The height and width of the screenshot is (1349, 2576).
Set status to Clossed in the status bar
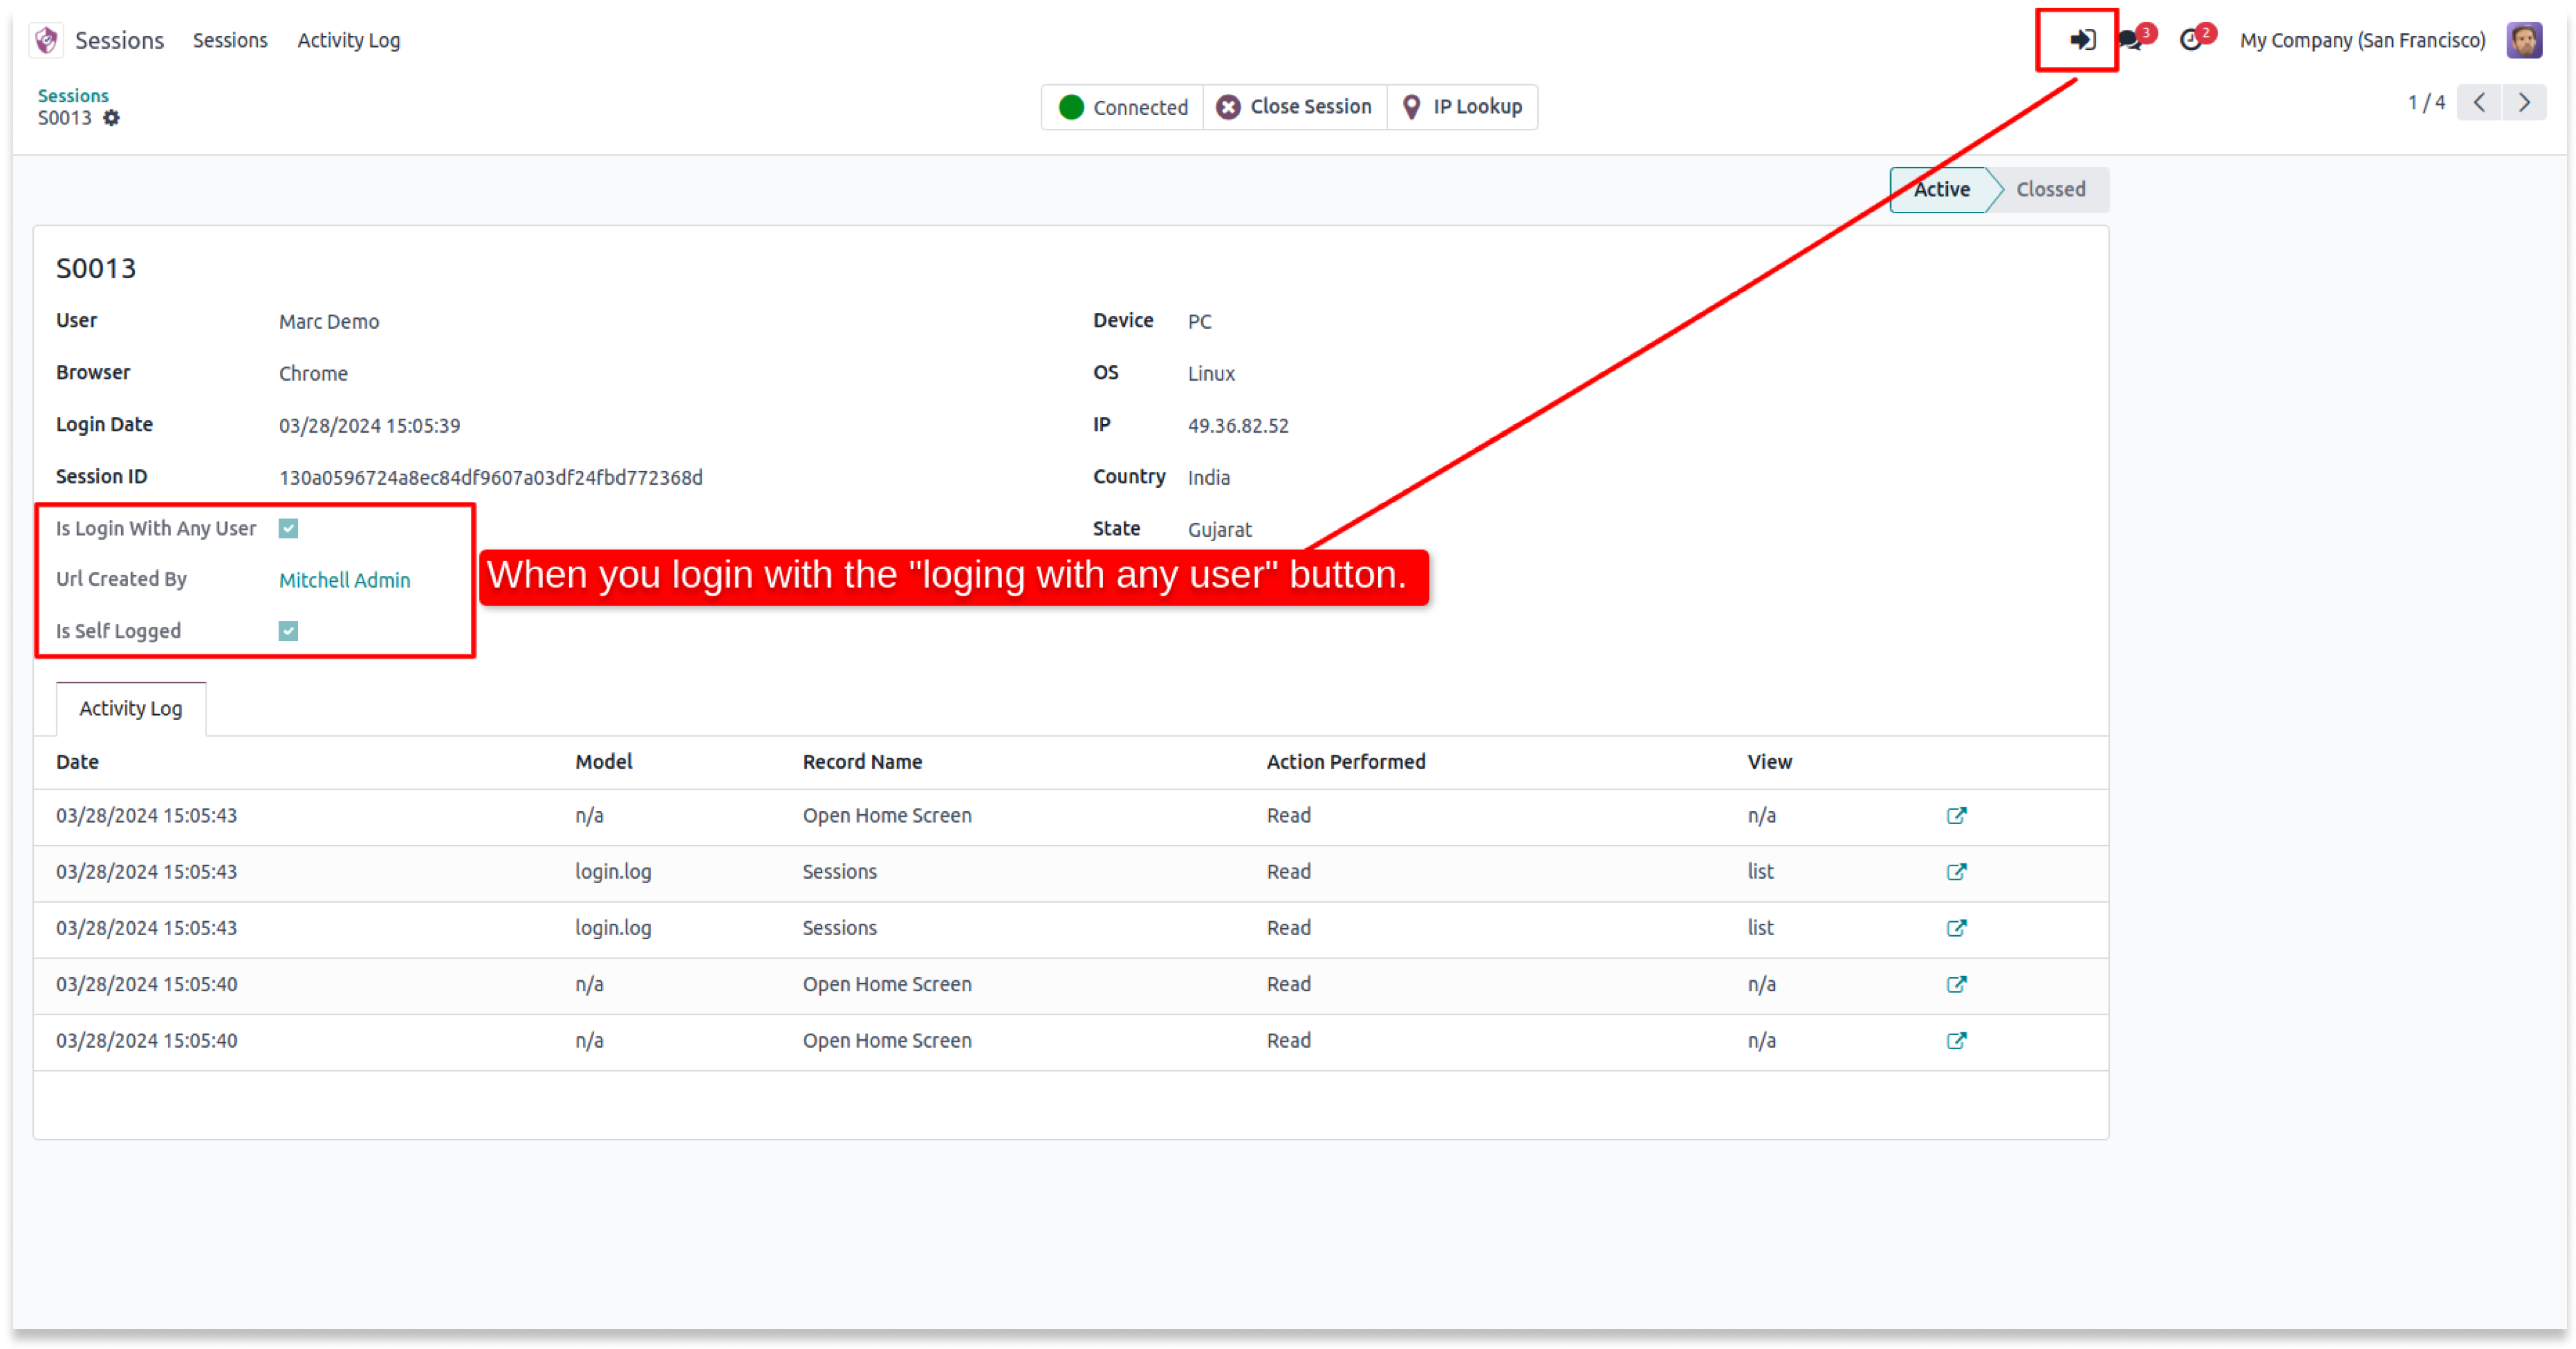click(2050, 190)
